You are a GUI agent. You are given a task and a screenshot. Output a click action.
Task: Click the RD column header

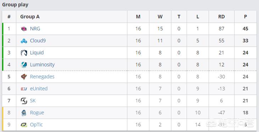[221, 17]
